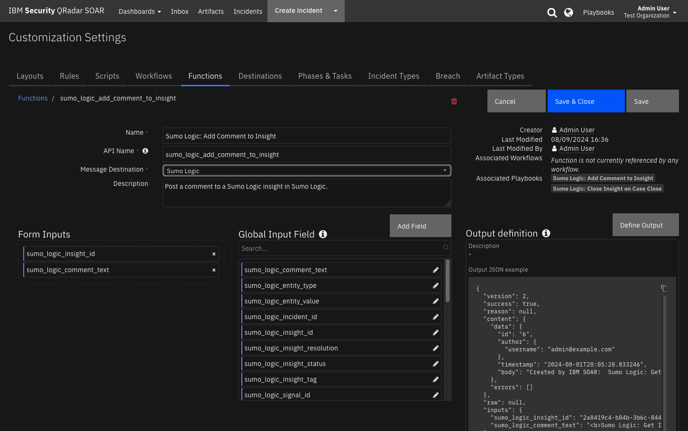Viewport: 688px width, 431px height.
Task: Click the globe icon in header
Action: tap(569, 12)
